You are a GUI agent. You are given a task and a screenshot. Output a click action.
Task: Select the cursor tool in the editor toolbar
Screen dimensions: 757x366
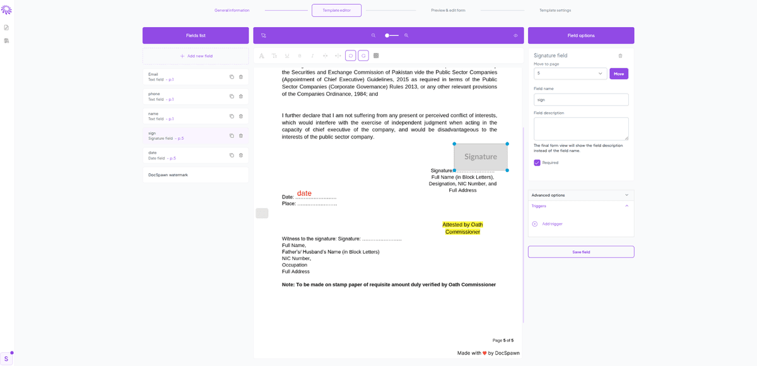pyautogui.click(x=264, y=35)
